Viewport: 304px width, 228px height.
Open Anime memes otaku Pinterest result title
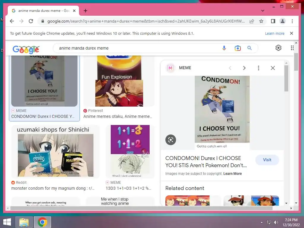[x=118, y=116]
